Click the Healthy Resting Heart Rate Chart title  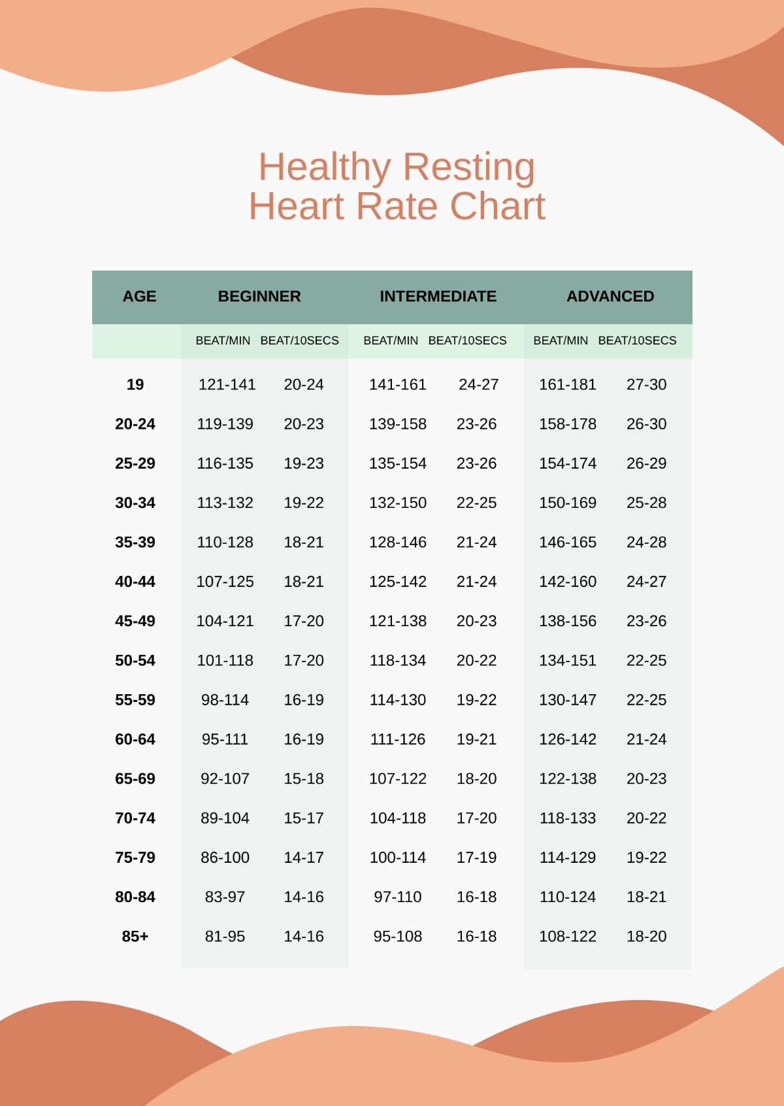point(397,186)
